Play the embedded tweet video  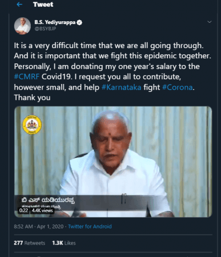click(113, 162)
